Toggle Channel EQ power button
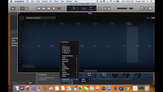 [x=22, y=18]
